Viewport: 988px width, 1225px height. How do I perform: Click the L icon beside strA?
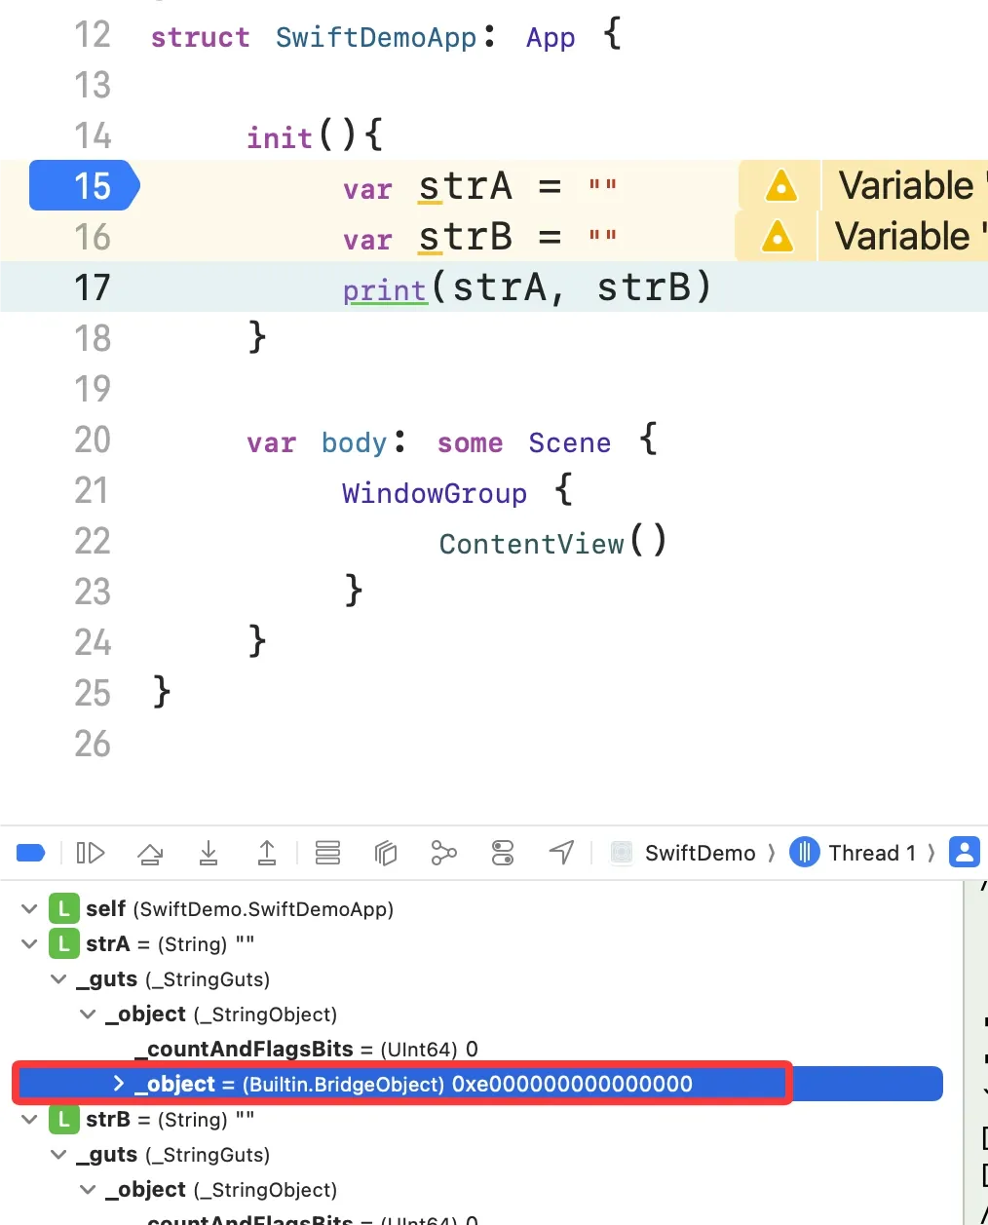(63, 944)
